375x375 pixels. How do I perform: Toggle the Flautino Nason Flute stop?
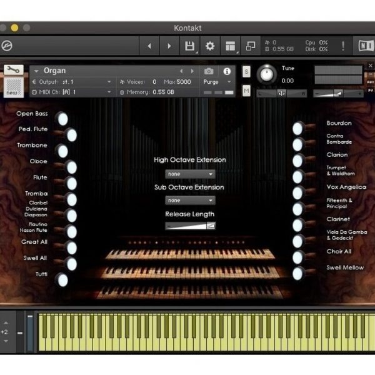tap(72, 232)
